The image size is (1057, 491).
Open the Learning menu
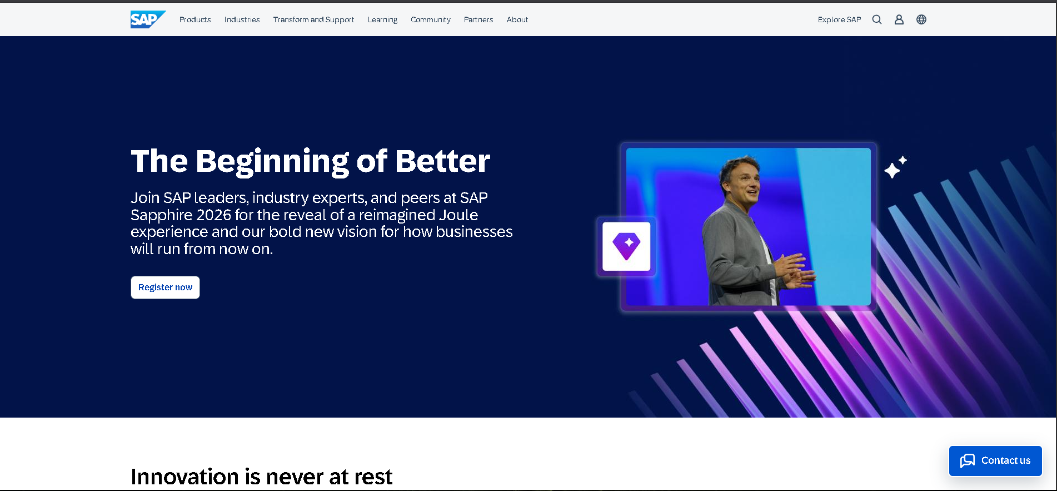(382, 19)
